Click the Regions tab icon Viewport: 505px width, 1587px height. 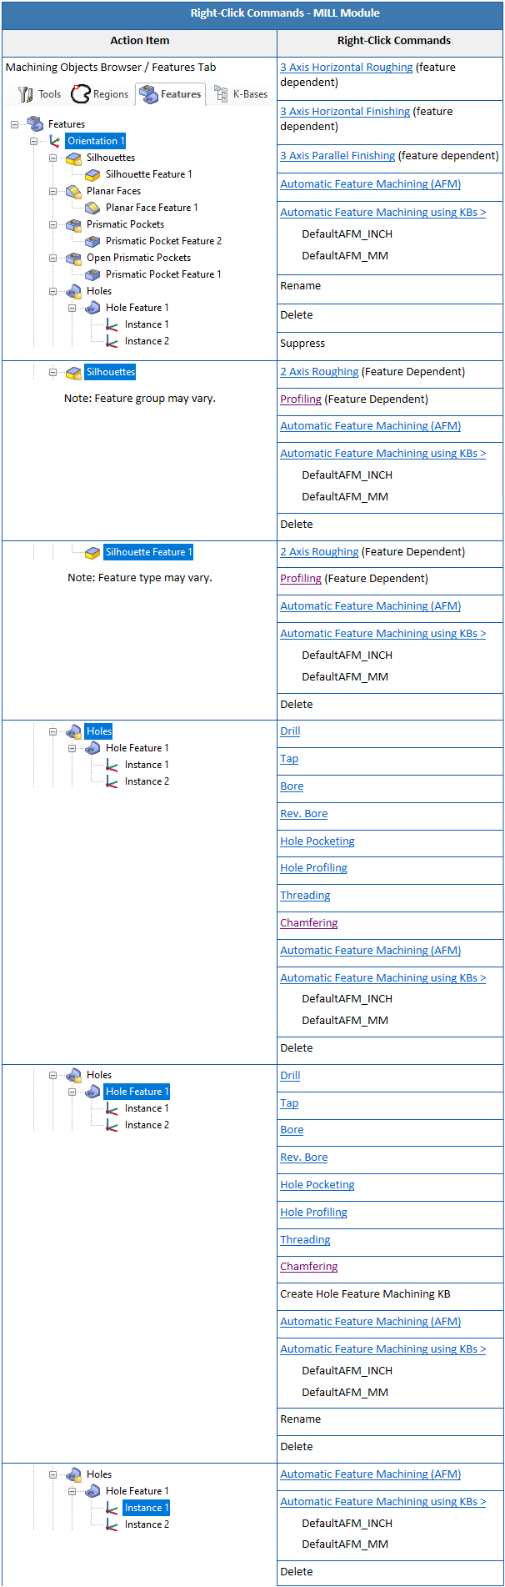(x=80, y=94)
